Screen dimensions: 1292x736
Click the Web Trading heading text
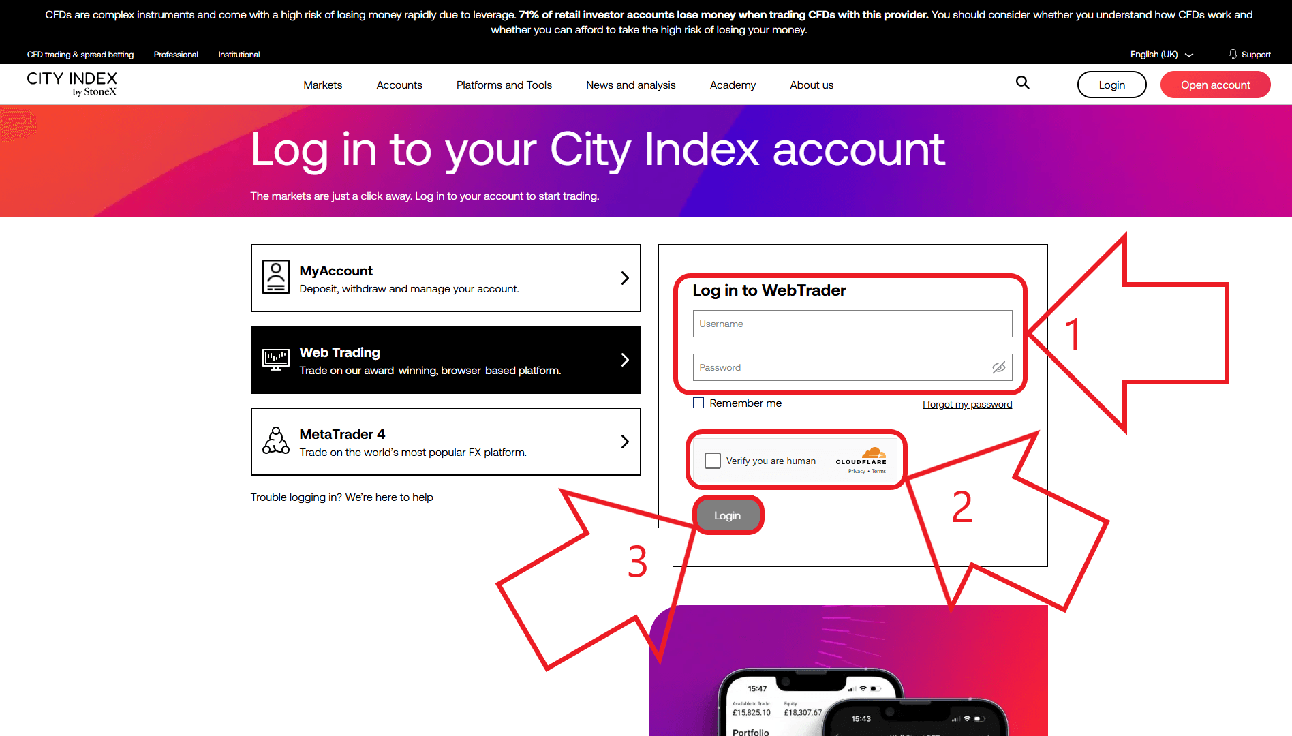point(339,352)
